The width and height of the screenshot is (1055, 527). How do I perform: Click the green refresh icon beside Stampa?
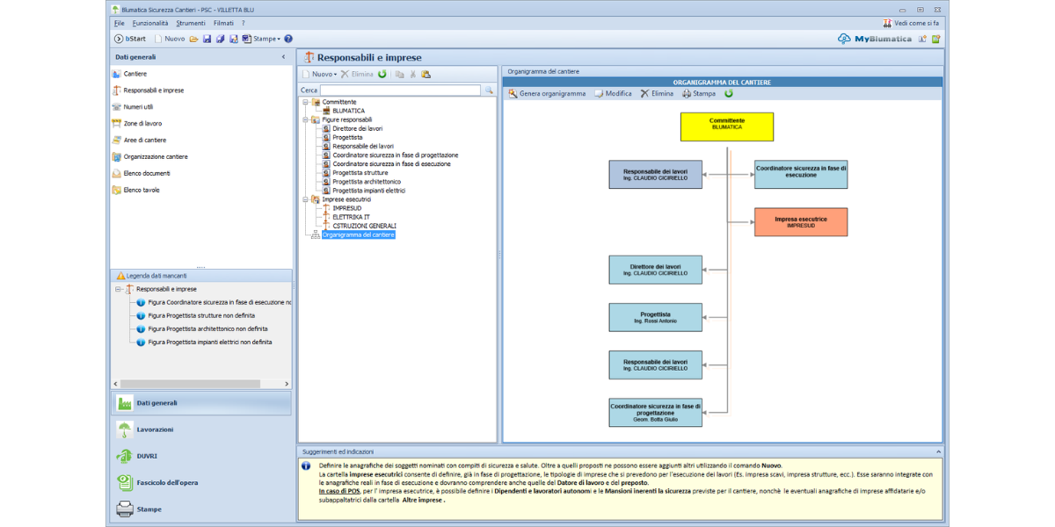(x=729, y=93)
